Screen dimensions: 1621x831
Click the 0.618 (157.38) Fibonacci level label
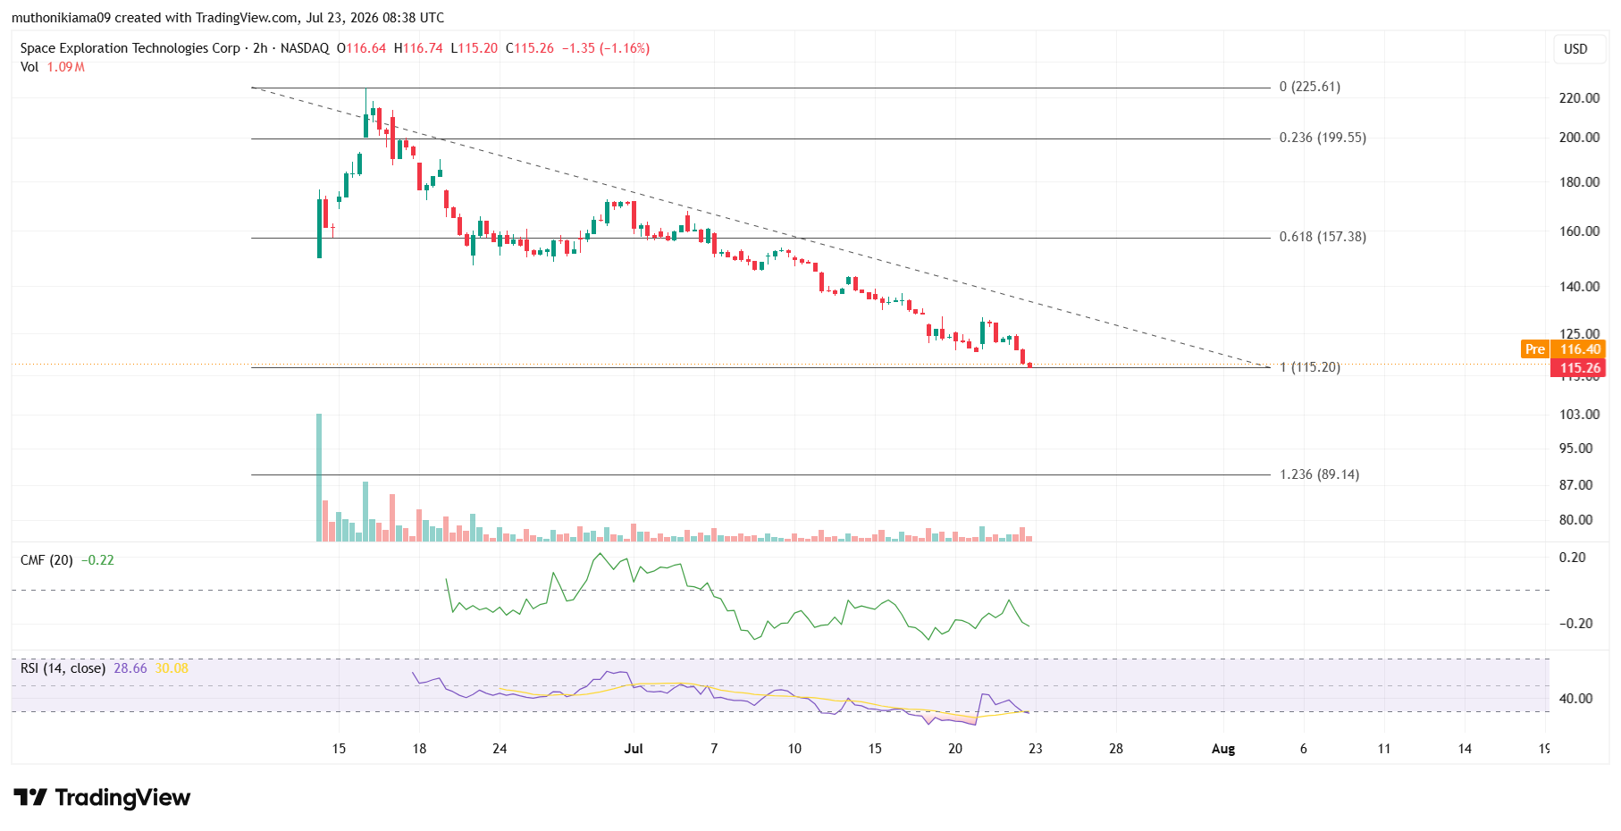[1323, 237]
